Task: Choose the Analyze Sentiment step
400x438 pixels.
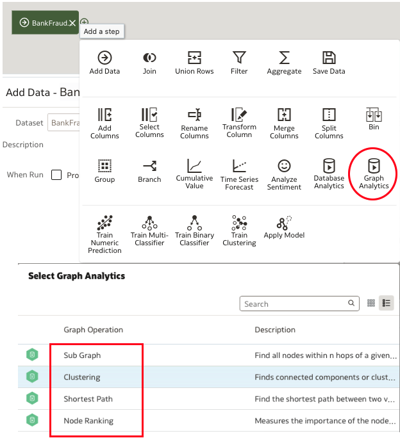Action: pos(284,166)
